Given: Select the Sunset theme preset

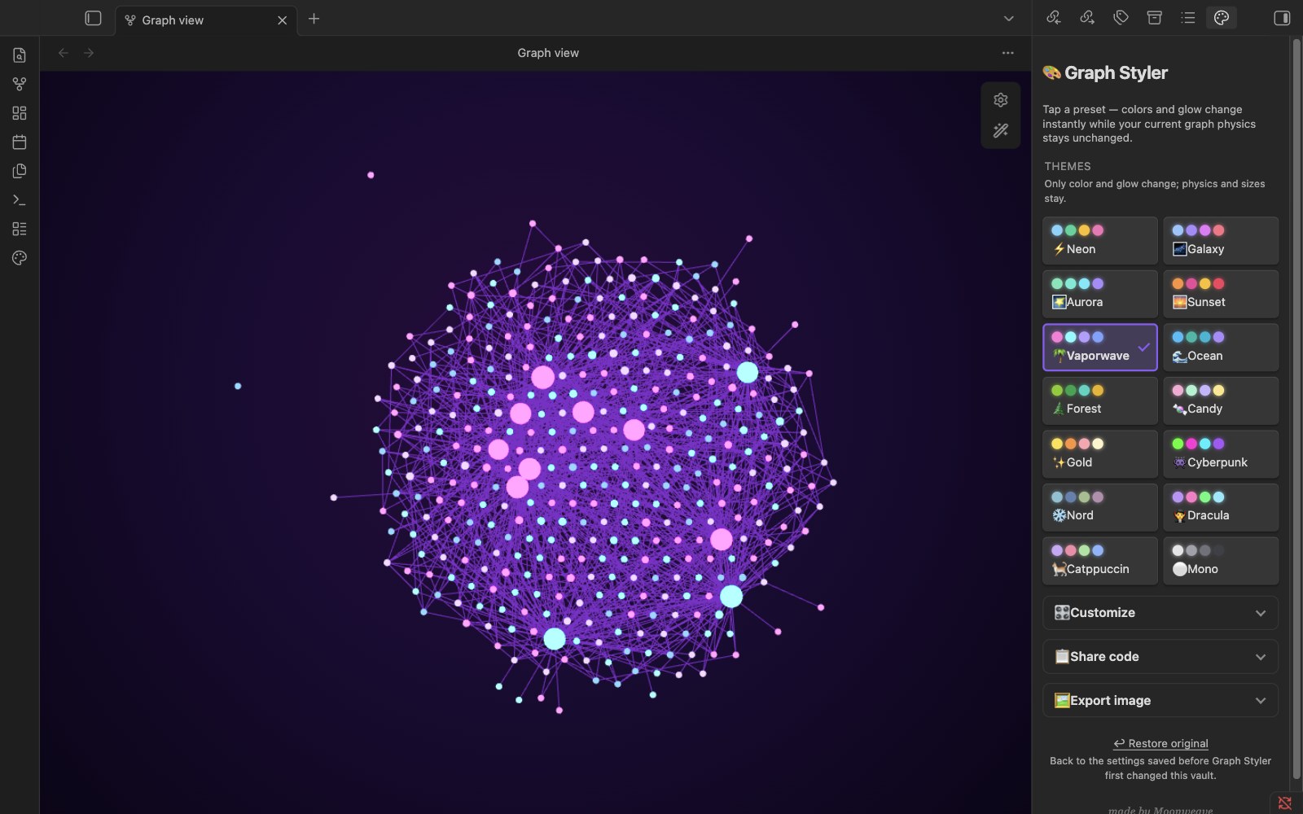Looking at the screenshot, I should point(1221,294).
